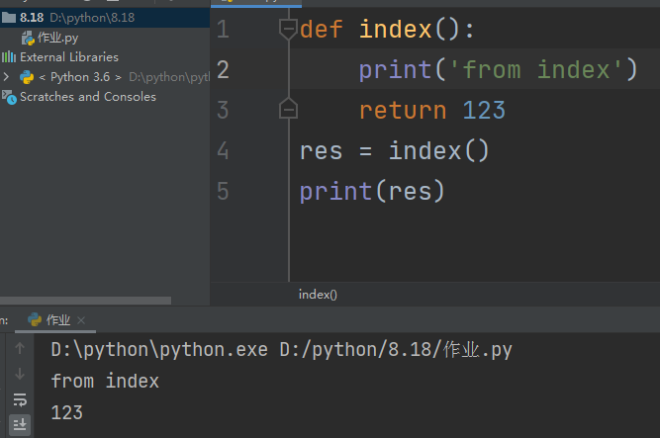Toggle soft-wrap in Run console
The image size is (660, 438).
click(20, 399)
